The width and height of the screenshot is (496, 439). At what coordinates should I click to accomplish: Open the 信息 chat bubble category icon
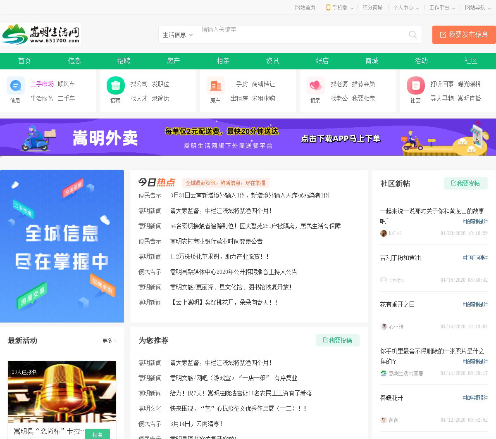pos(16,86)
